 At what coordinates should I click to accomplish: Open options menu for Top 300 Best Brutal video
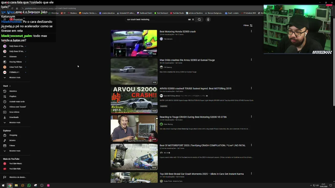(x=251, y=173)
